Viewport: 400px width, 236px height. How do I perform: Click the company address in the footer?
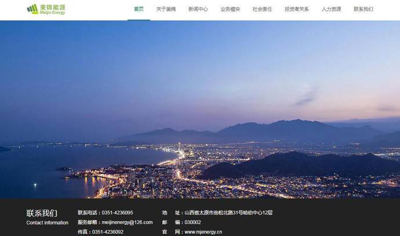click(x=228, y=213)
